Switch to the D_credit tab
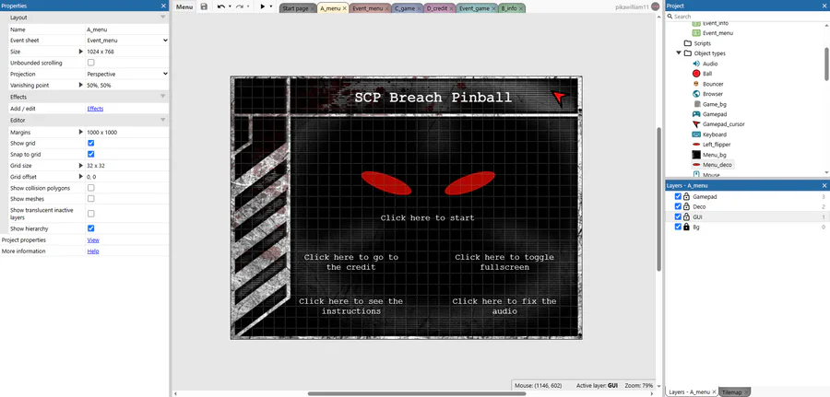830x397 pixels. point(437,8)
